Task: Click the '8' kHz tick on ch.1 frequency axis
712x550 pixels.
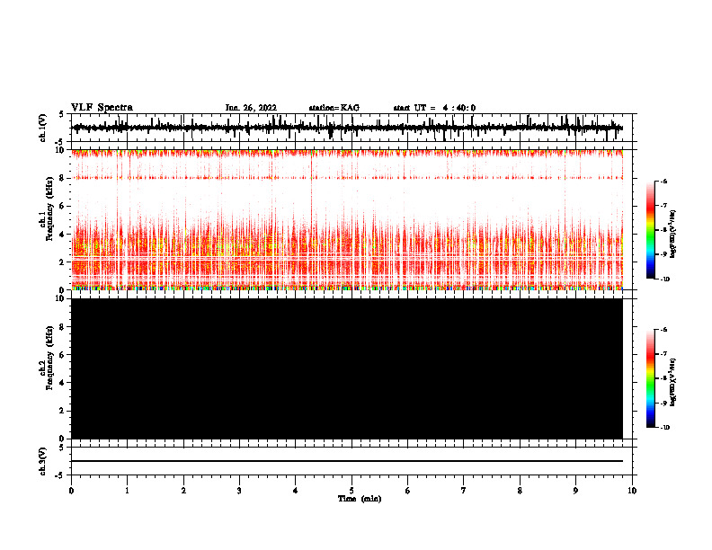Action: tap(63, 178)
